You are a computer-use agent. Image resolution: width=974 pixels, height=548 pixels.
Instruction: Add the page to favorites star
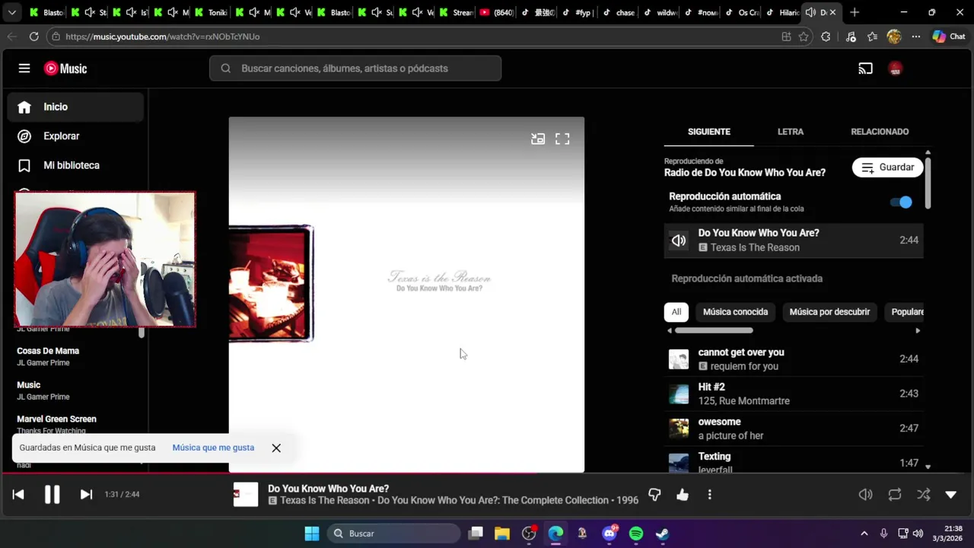click(x=804, y=37)
